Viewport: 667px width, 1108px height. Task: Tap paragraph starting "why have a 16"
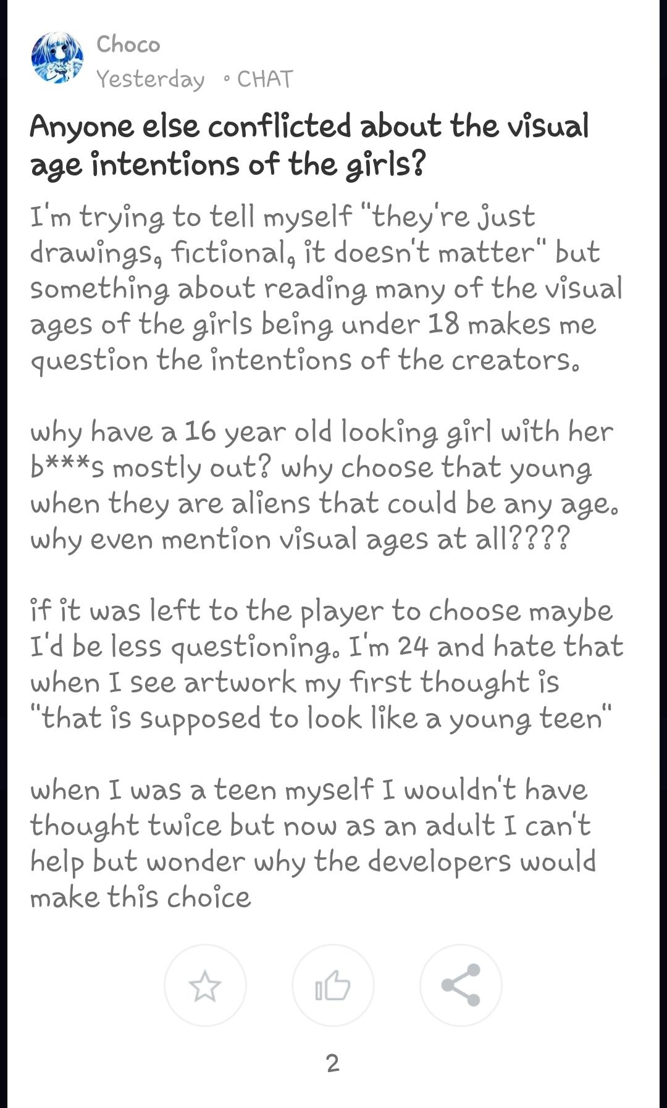(x=324, y=485)
